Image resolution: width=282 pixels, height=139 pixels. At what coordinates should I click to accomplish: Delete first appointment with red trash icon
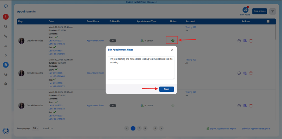[251, 41]
